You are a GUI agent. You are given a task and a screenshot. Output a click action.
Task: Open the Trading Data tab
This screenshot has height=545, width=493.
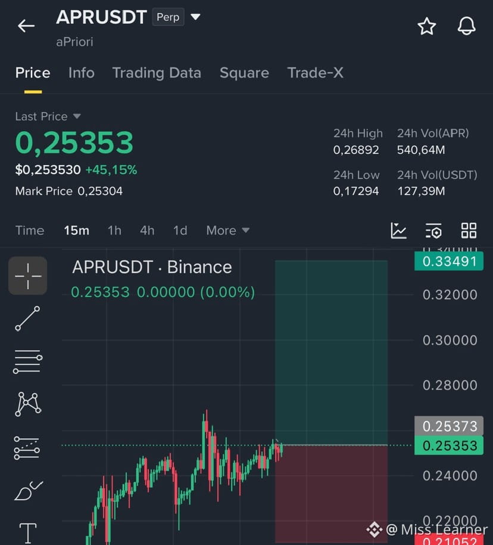tap(157, 73)
